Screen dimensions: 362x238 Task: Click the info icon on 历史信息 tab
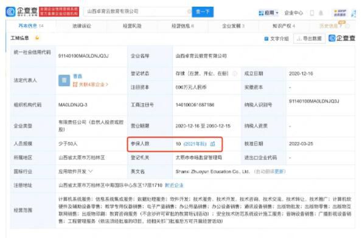(x=347, y=26)
